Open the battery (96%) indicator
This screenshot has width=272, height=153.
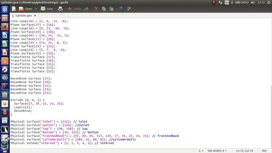[242, 3]
